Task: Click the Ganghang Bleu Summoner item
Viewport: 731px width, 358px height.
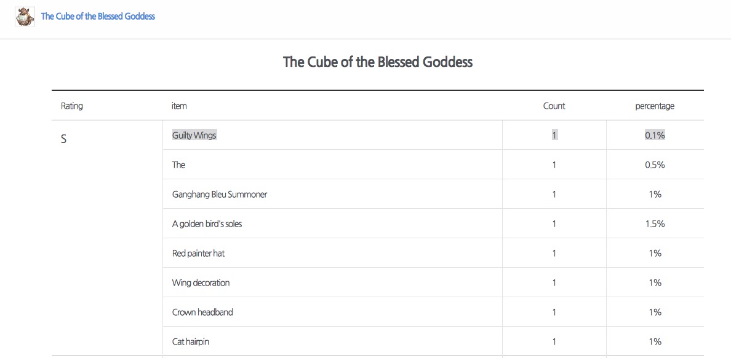Action: [x=220, y=195]
